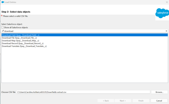Select Download Translate object

[24, 46]
